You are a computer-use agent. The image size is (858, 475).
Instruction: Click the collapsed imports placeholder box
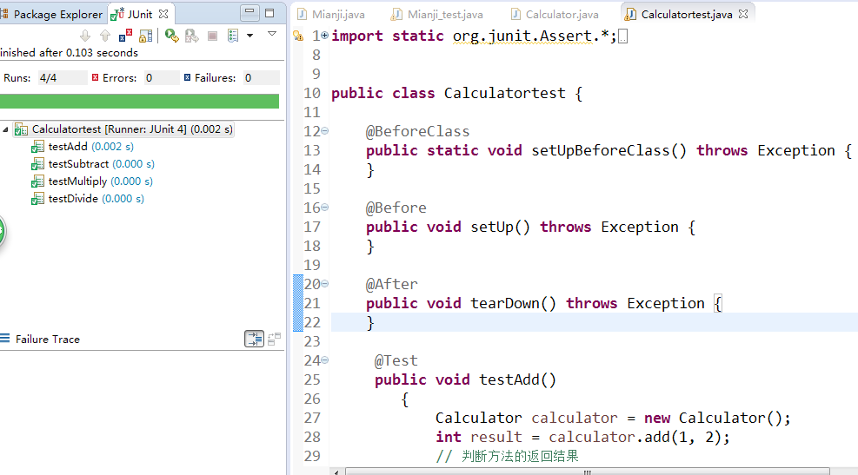[622, 36]
